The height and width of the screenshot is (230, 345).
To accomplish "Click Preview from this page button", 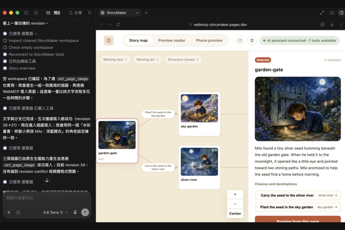I will (x=297, y=219).
